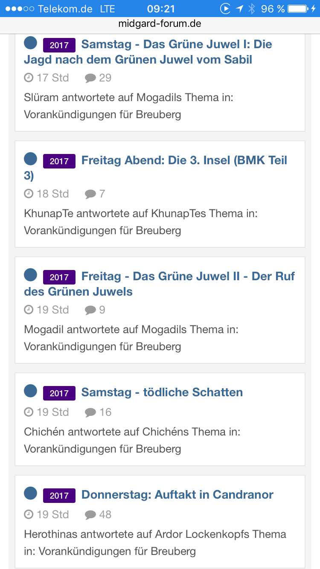Click unread dot beside Auftakt in Candranor
This screenshot has height=569, width=320.
tap(31, 494)
